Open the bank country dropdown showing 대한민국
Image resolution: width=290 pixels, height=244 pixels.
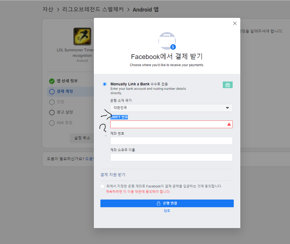171,108
